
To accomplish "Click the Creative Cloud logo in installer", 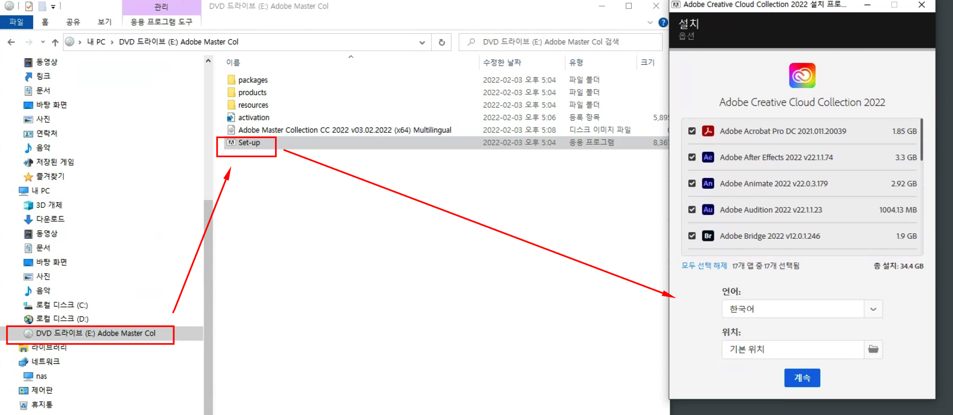I will 802,76.
